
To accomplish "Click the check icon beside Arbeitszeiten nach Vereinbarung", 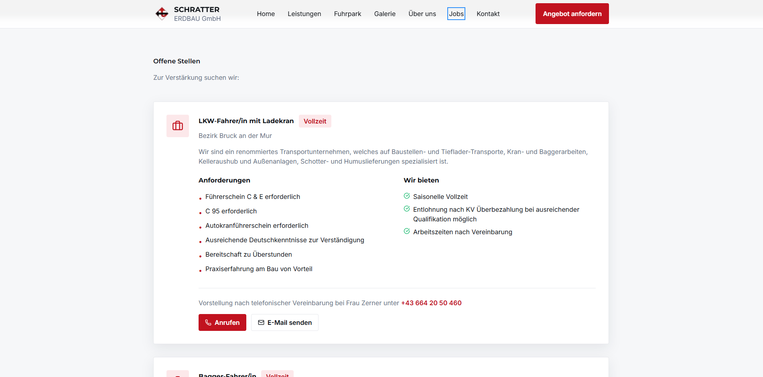I will pos(407,231).
